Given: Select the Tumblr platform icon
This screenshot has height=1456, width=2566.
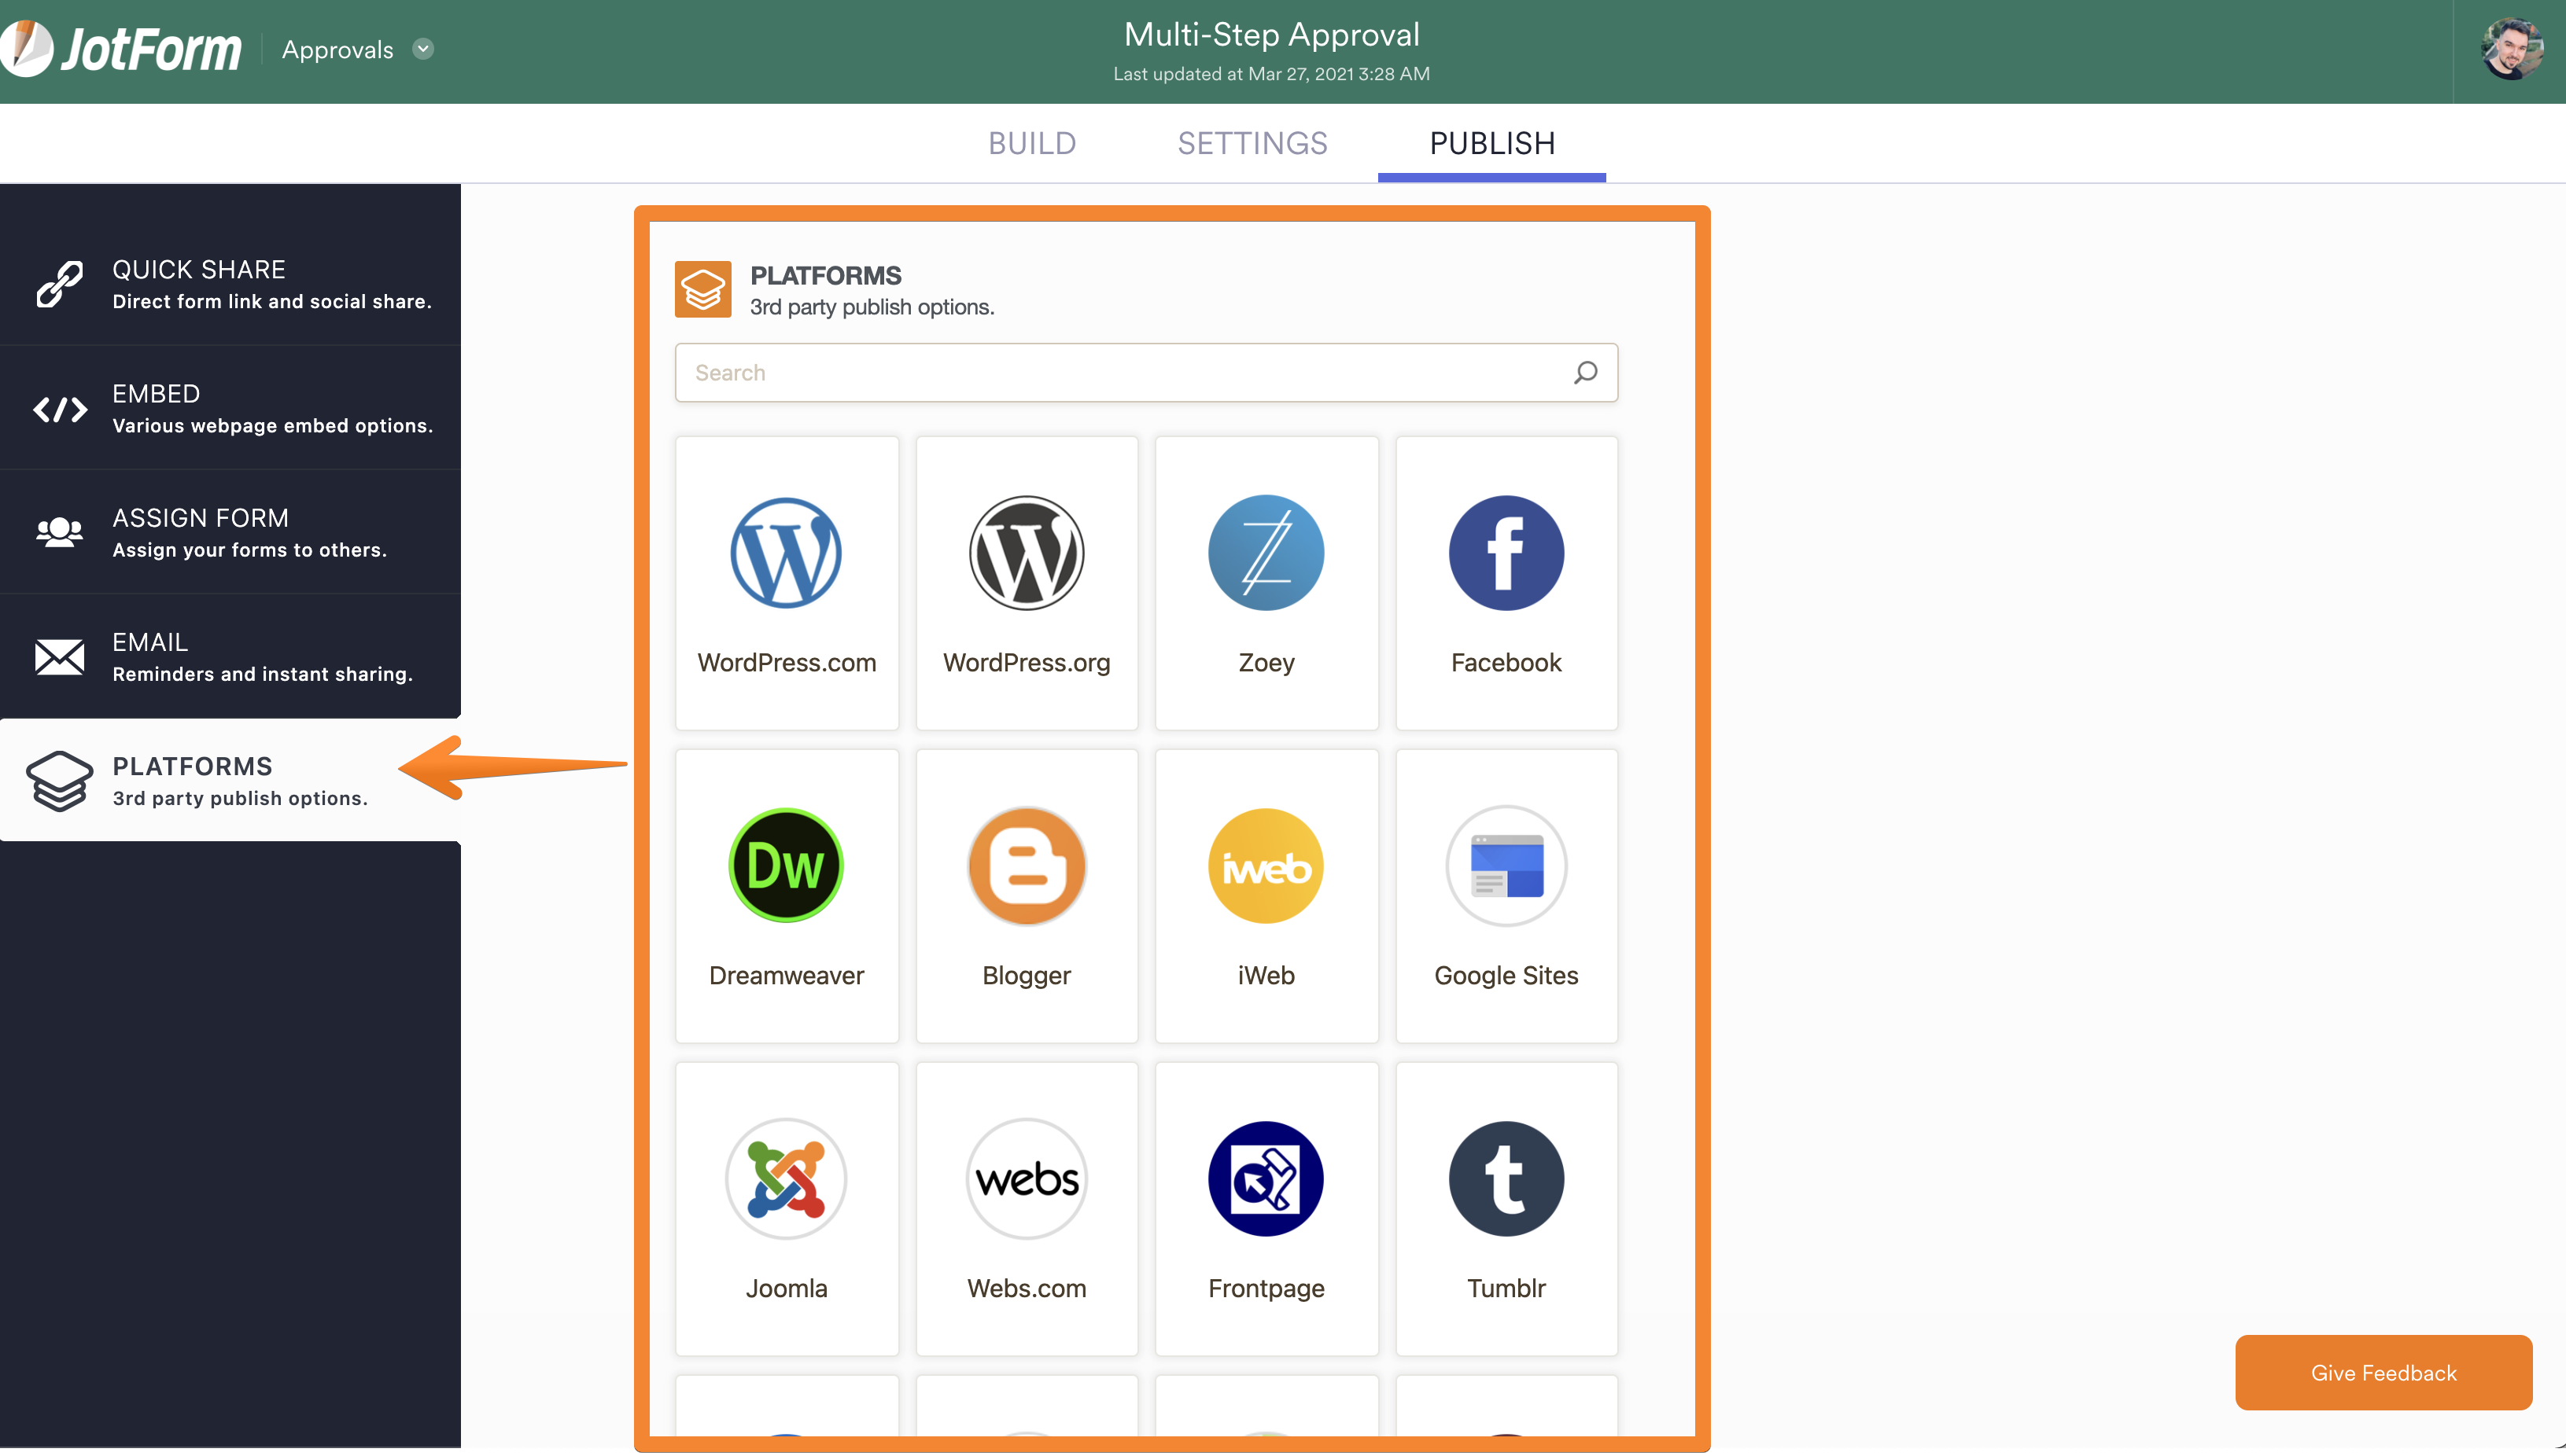Looking at the screenshot, I should point(1506,1178).
